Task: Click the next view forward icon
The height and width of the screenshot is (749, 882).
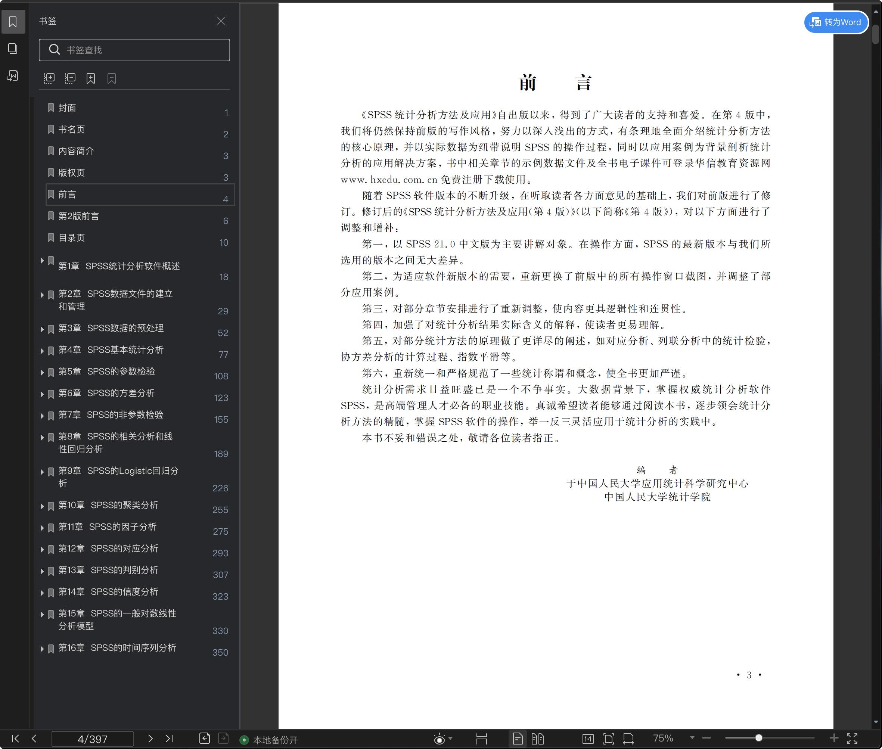Action: coord(223,739)
